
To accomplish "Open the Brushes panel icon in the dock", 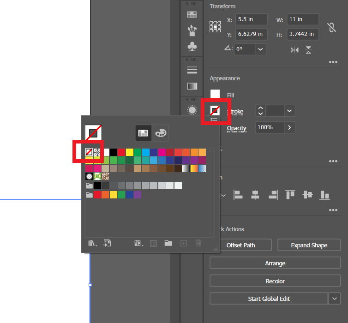I will click(x=192, y=30).
